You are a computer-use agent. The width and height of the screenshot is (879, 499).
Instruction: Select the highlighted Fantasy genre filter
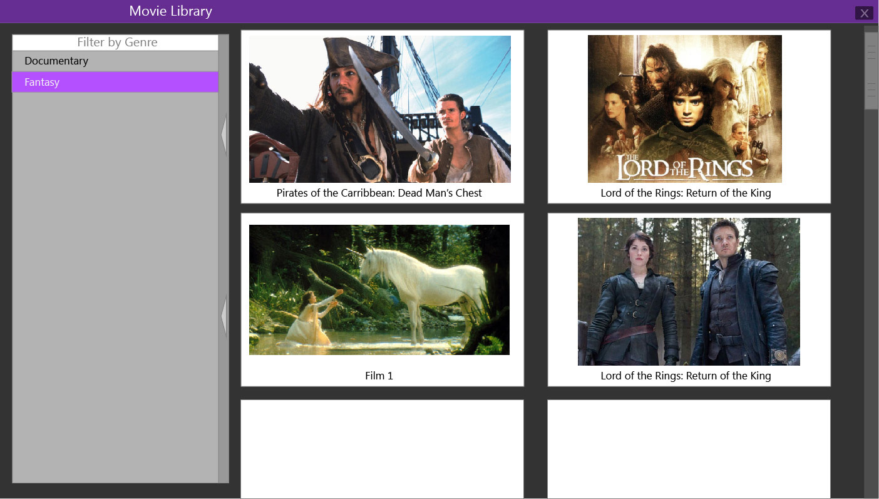point(115,82)
